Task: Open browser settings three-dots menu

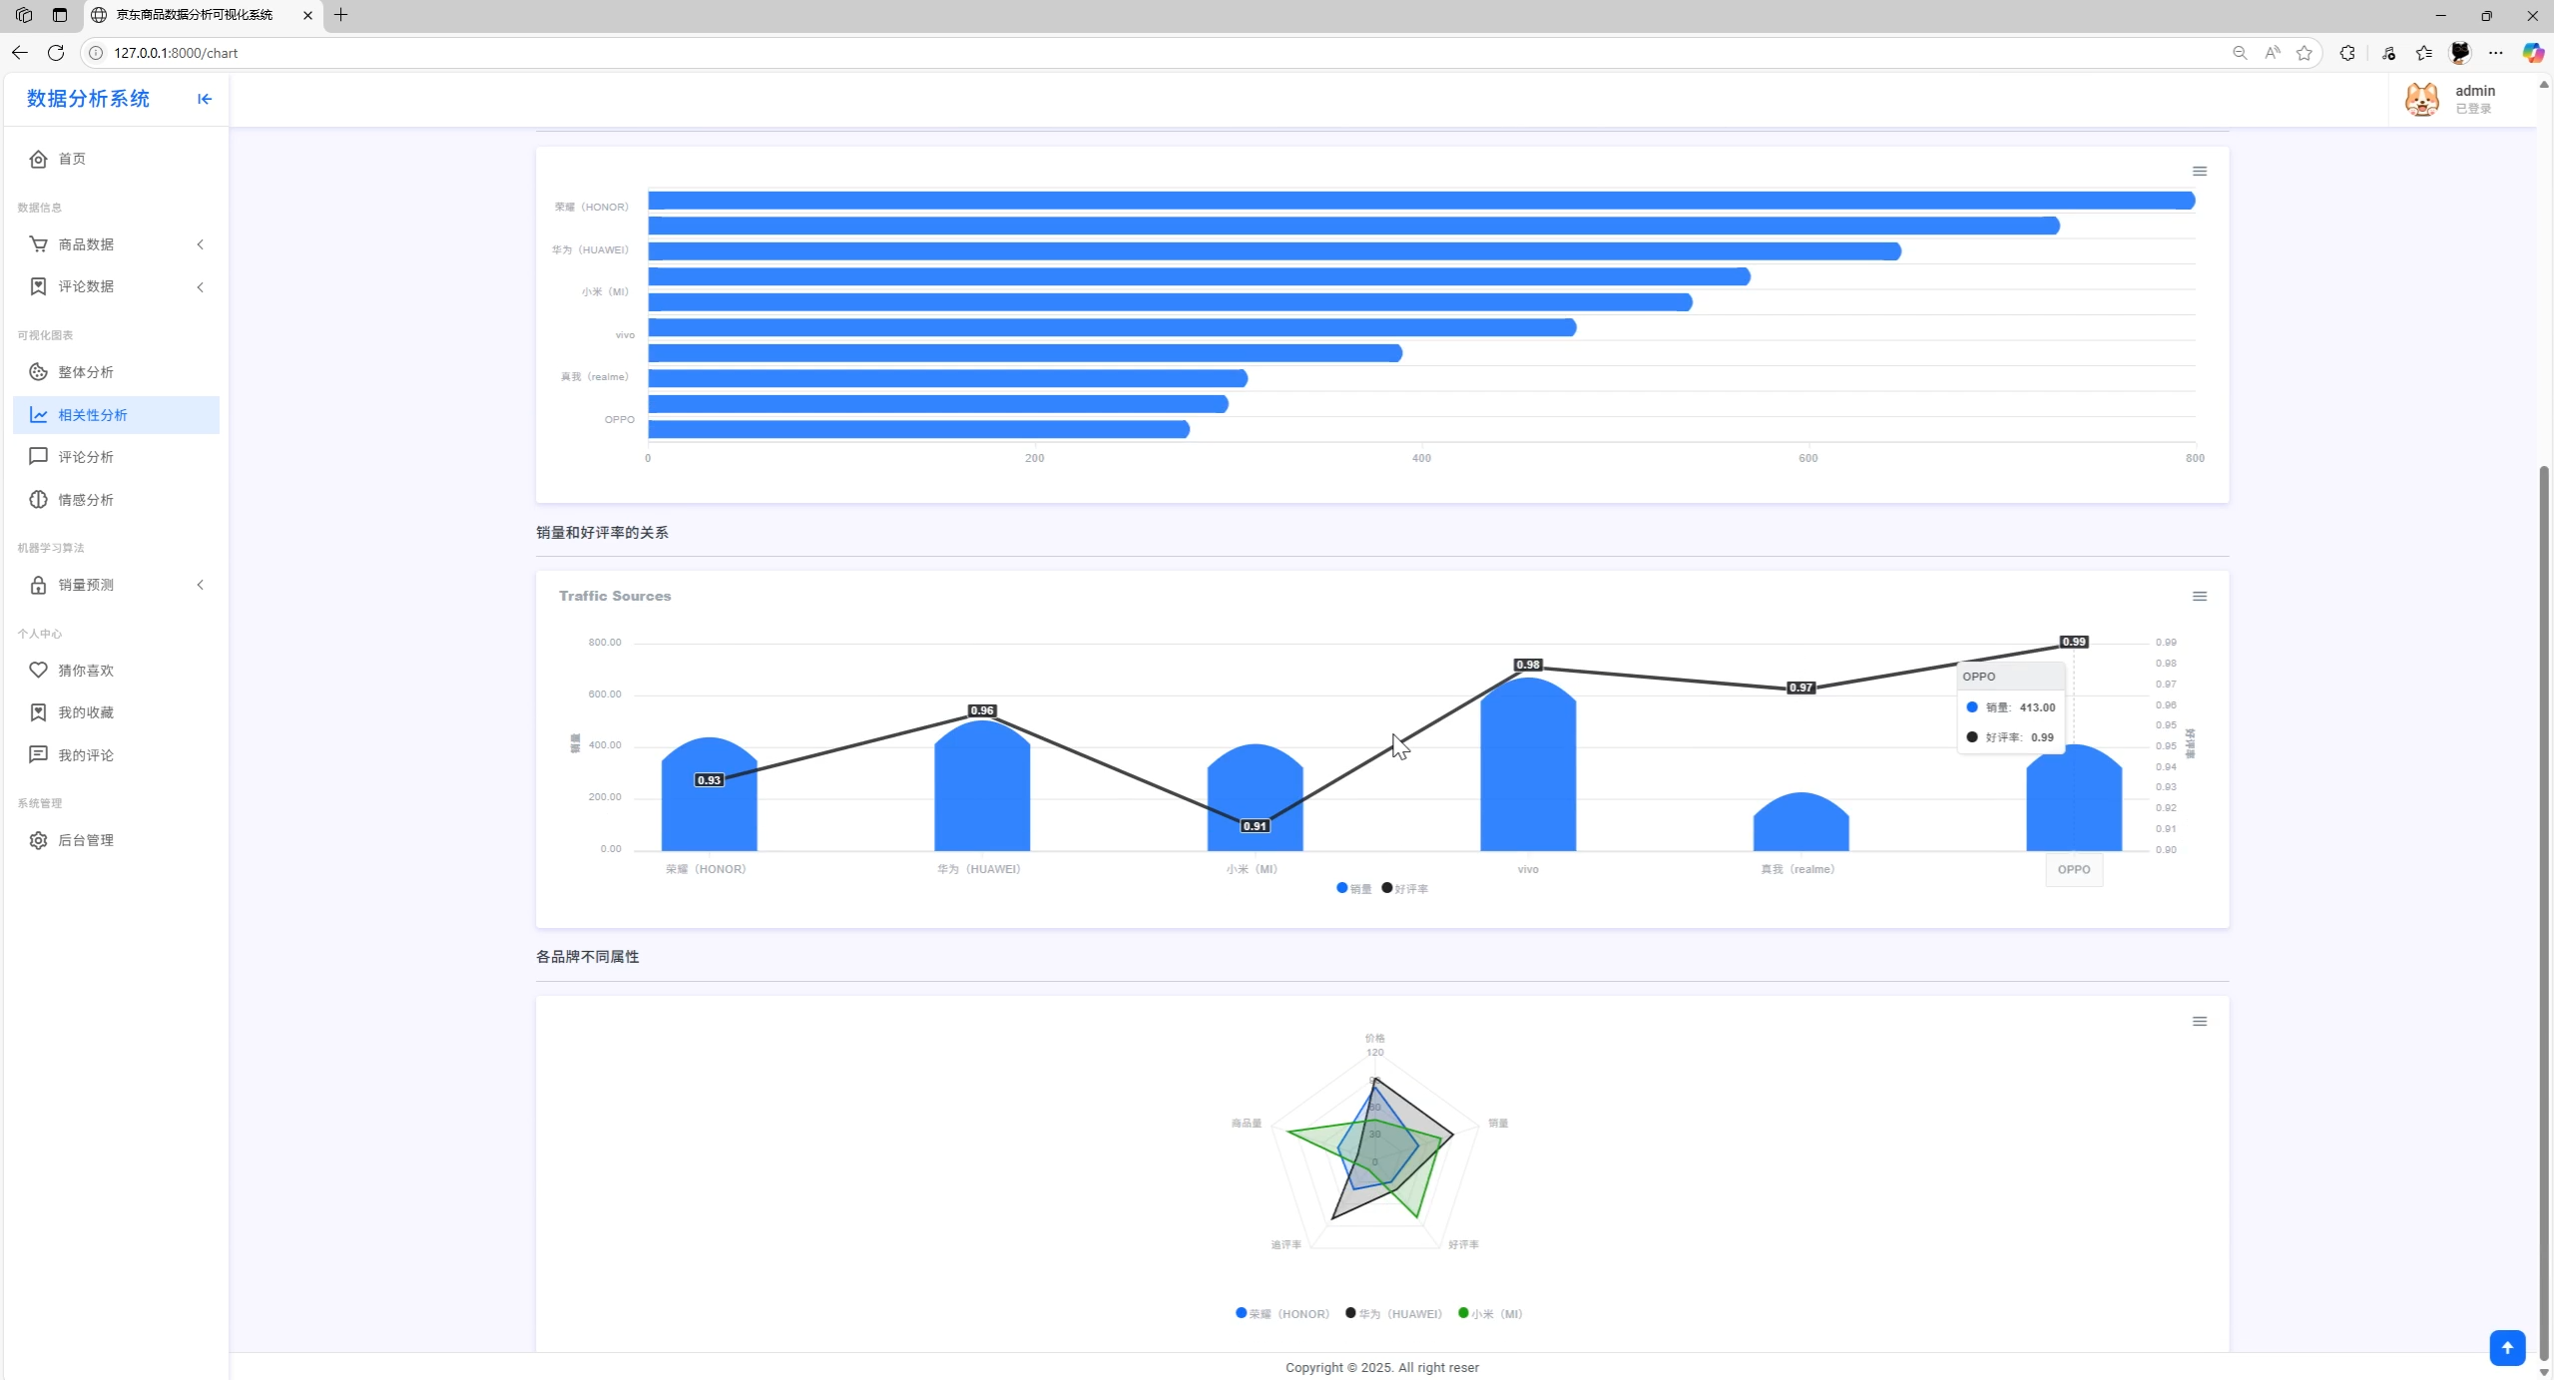Action: point(2496,53)
